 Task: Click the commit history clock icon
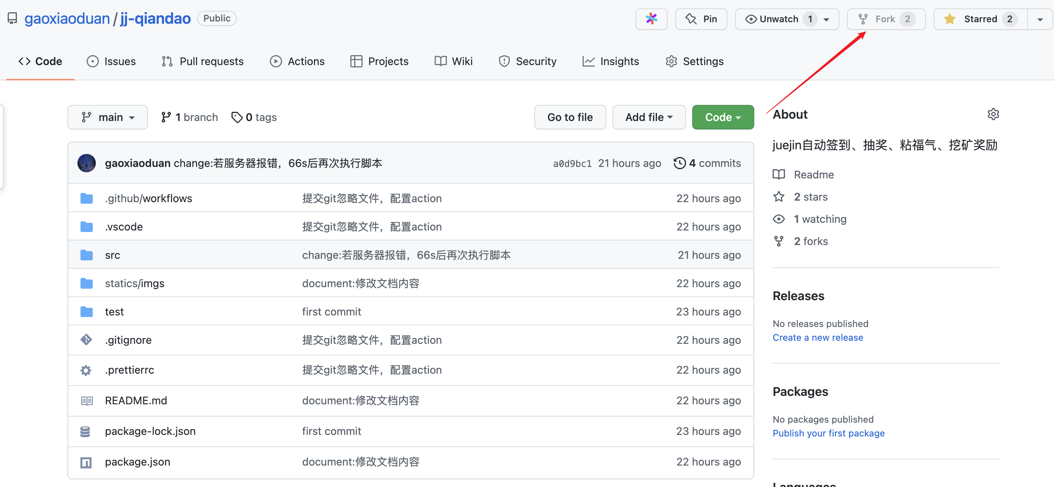coord(679,163)
